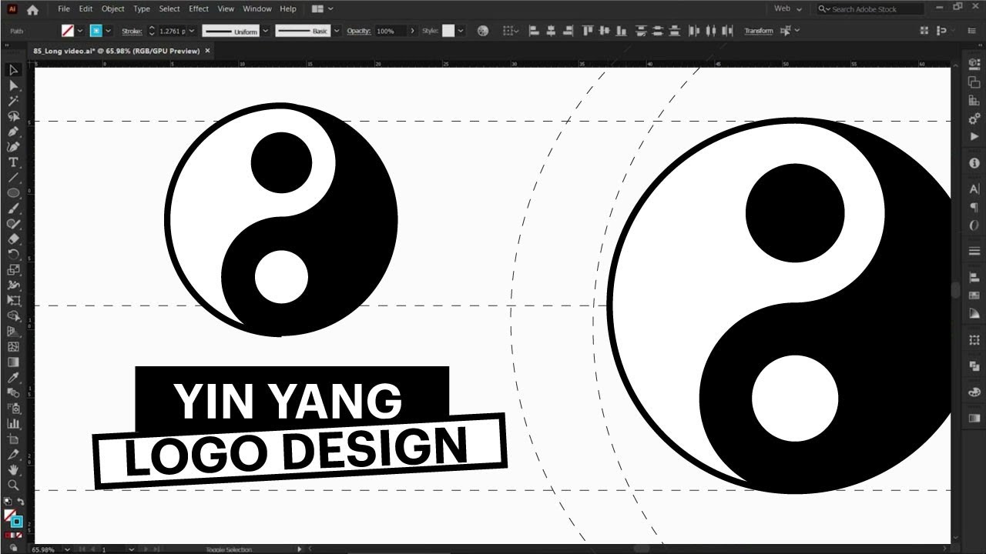
Task: Open the Effect menu
Action: 199,9
